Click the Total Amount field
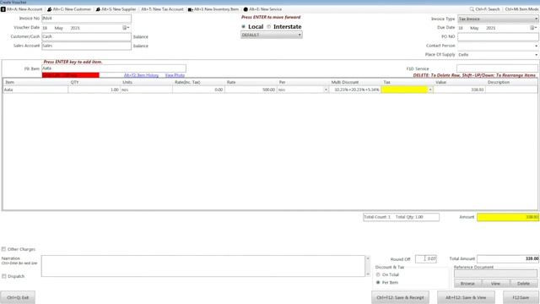Viewport: 540px width, 304px height. coord(508,258)
